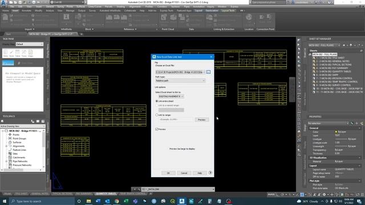The height and width of the screenshot is (205, 365).
Task: Open the Insert ribbon tab
Action: tap(15, 11)
